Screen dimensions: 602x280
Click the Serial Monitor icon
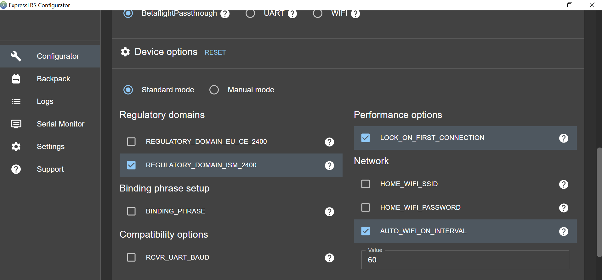pos(16,124)
